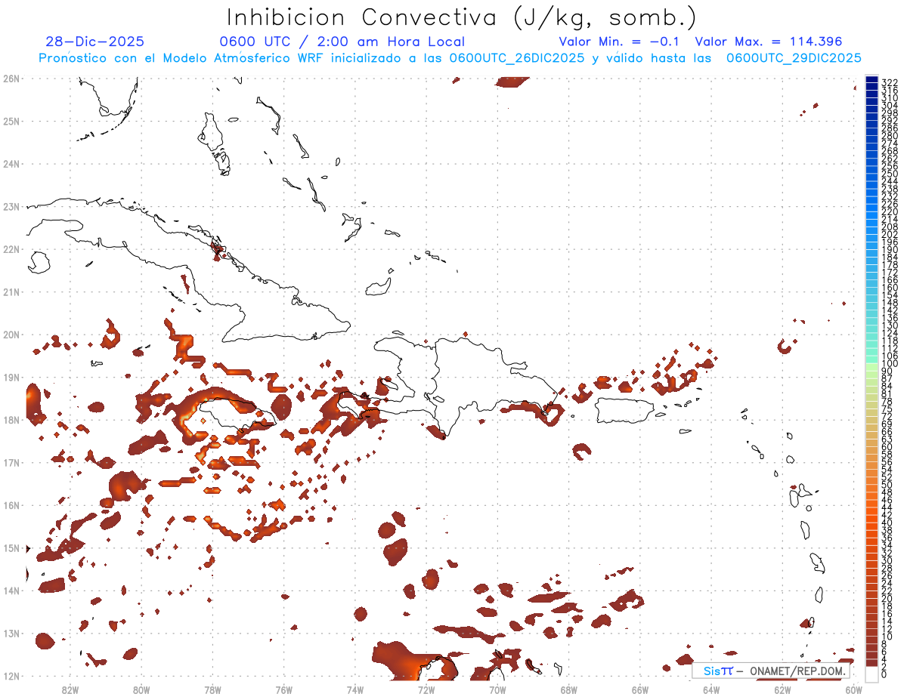Click the Puerto Rico island outline
Image resolution: width=907 pixels, height=700 pixels.
(x=624, y=410)
